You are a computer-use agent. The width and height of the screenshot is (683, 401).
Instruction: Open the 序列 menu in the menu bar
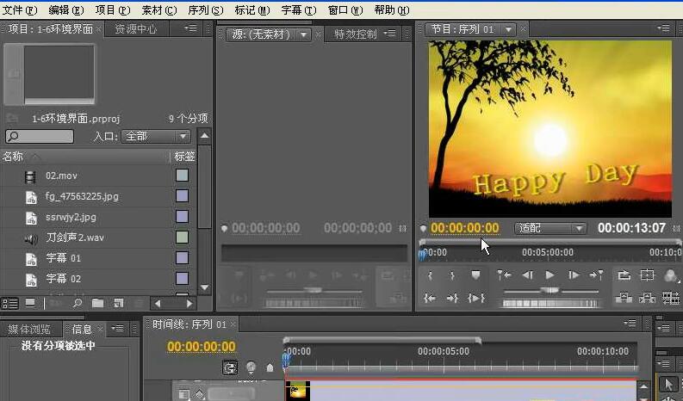coord(204,9)
